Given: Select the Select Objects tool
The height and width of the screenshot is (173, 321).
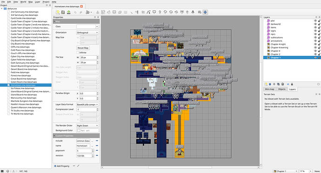Looking at the screenshot, I should pyautogui.click(x=143, y=12).
